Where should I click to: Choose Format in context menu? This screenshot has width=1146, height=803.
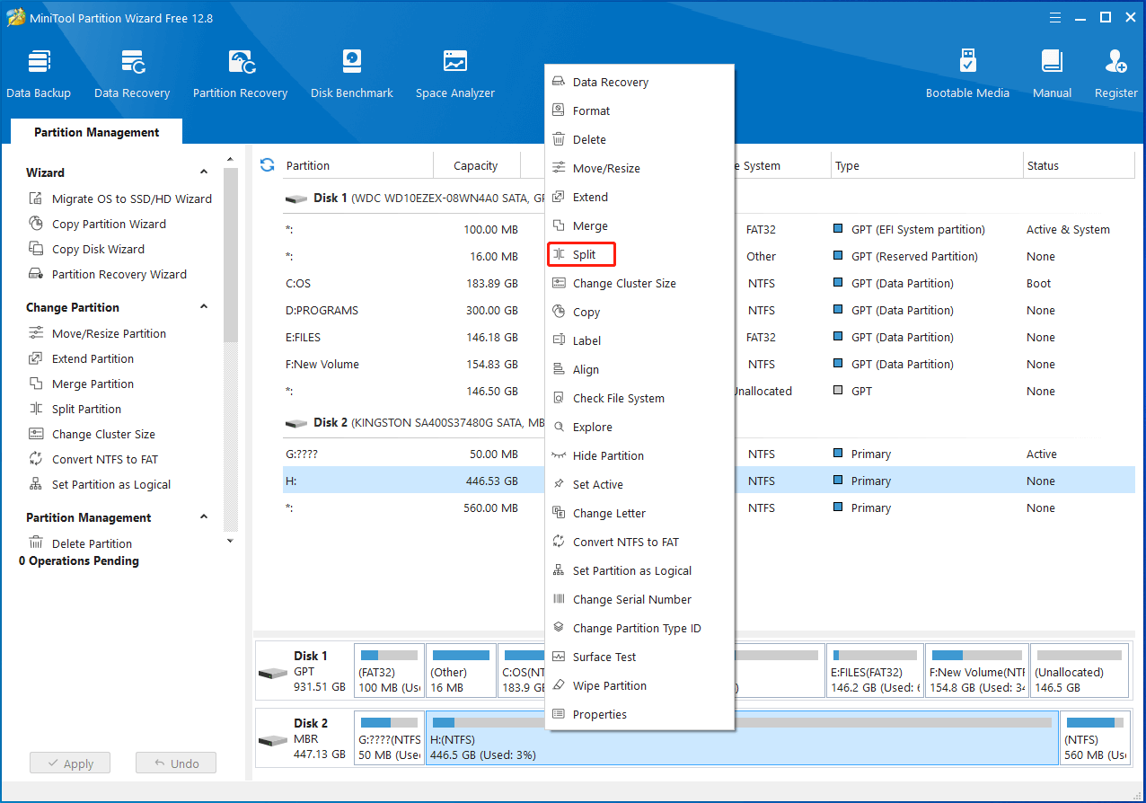(x=639, y=110)
